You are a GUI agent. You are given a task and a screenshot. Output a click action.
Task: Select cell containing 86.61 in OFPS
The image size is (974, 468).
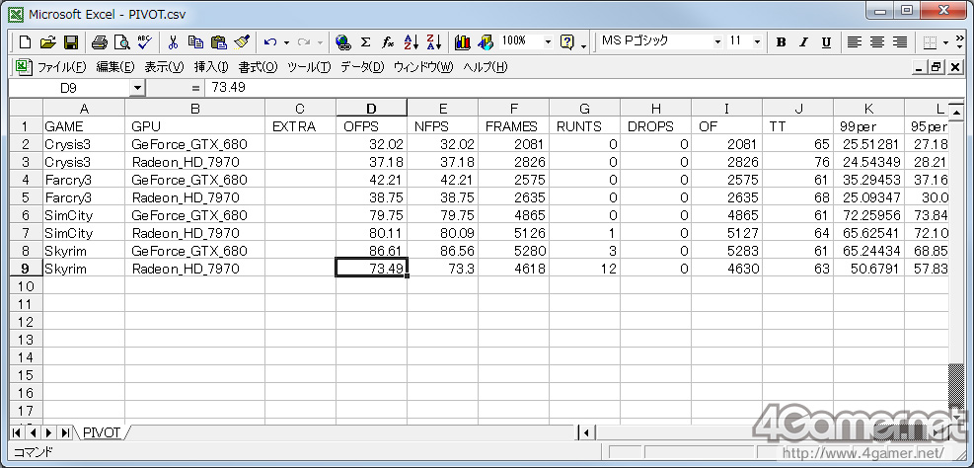pyautogui.click(x=371, y=251)
